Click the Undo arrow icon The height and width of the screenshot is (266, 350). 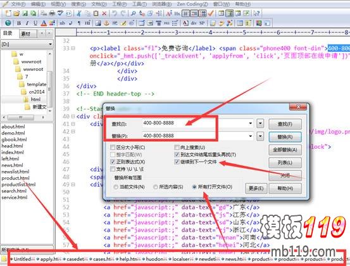(115, 13)
